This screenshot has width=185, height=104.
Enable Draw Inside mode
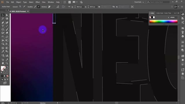[8, 79]
